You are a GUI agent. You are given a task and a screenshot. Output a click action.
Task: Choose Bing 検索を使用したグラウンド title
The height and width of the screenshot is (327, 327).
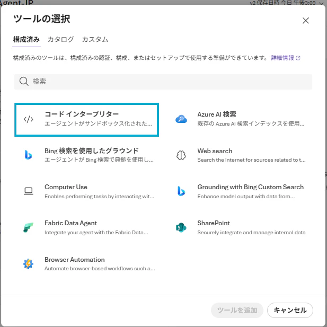click(x=92, y=151)
